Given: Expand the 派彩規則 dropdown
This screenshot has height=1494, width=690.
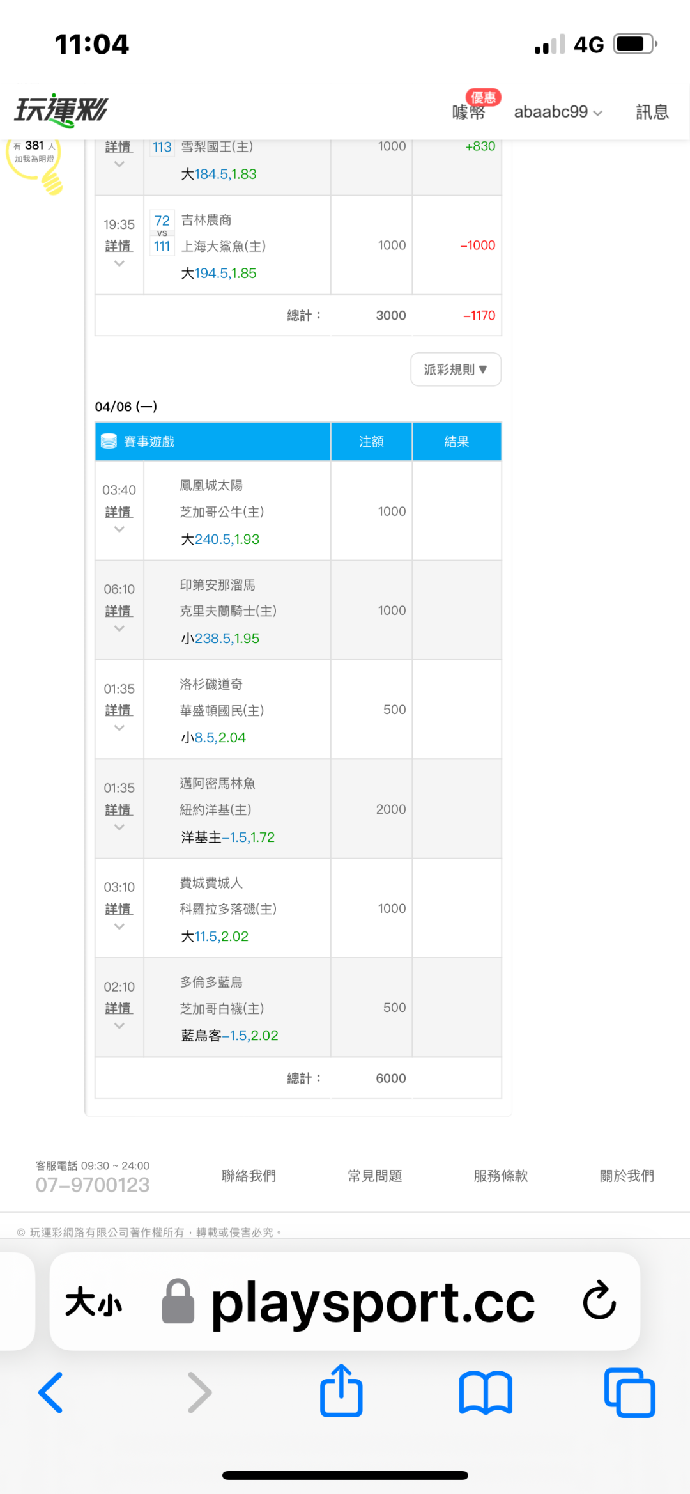Looking at the screenshot, I should (456, 370).
